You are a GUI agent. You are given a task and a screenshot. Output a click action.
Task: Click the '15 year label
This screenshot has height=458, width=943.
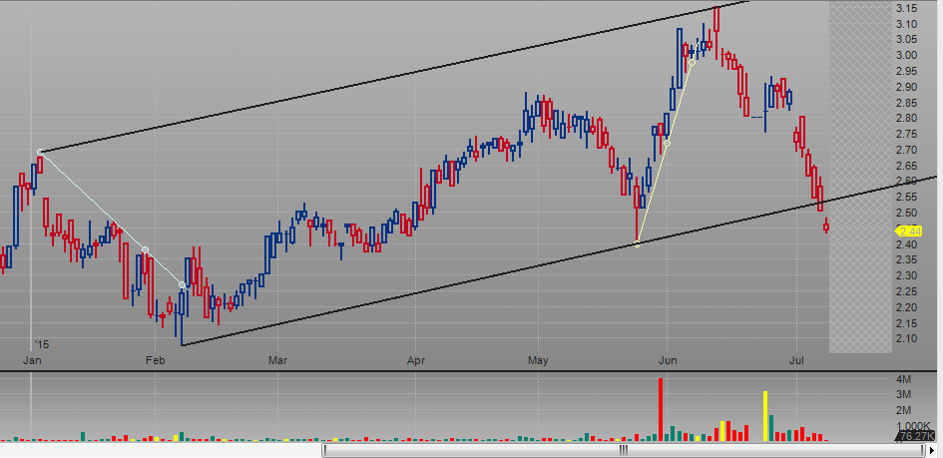[41, 345]
